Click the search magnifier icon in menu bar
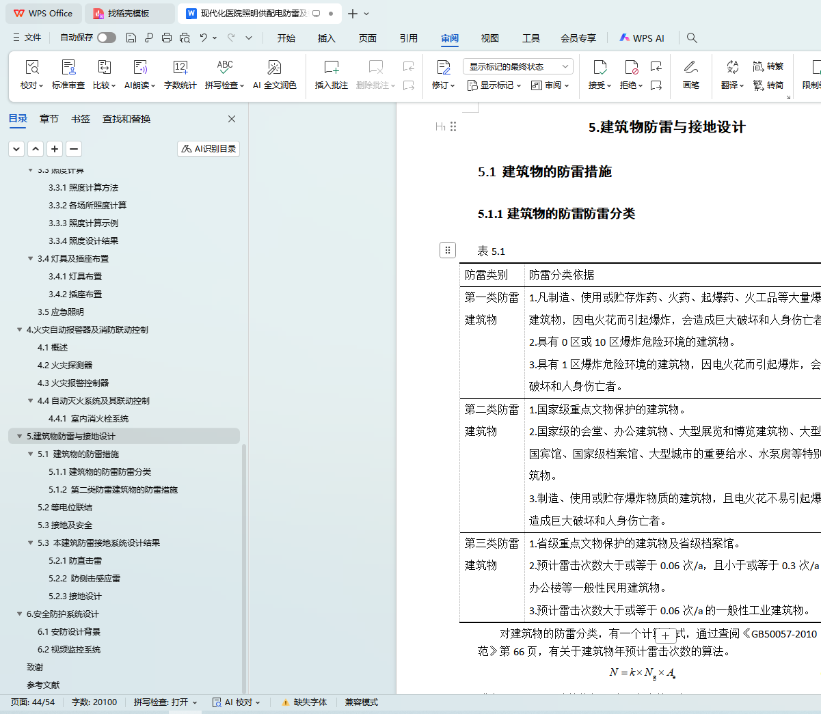Viewport: 821px width, 714px height. (692, 38)
